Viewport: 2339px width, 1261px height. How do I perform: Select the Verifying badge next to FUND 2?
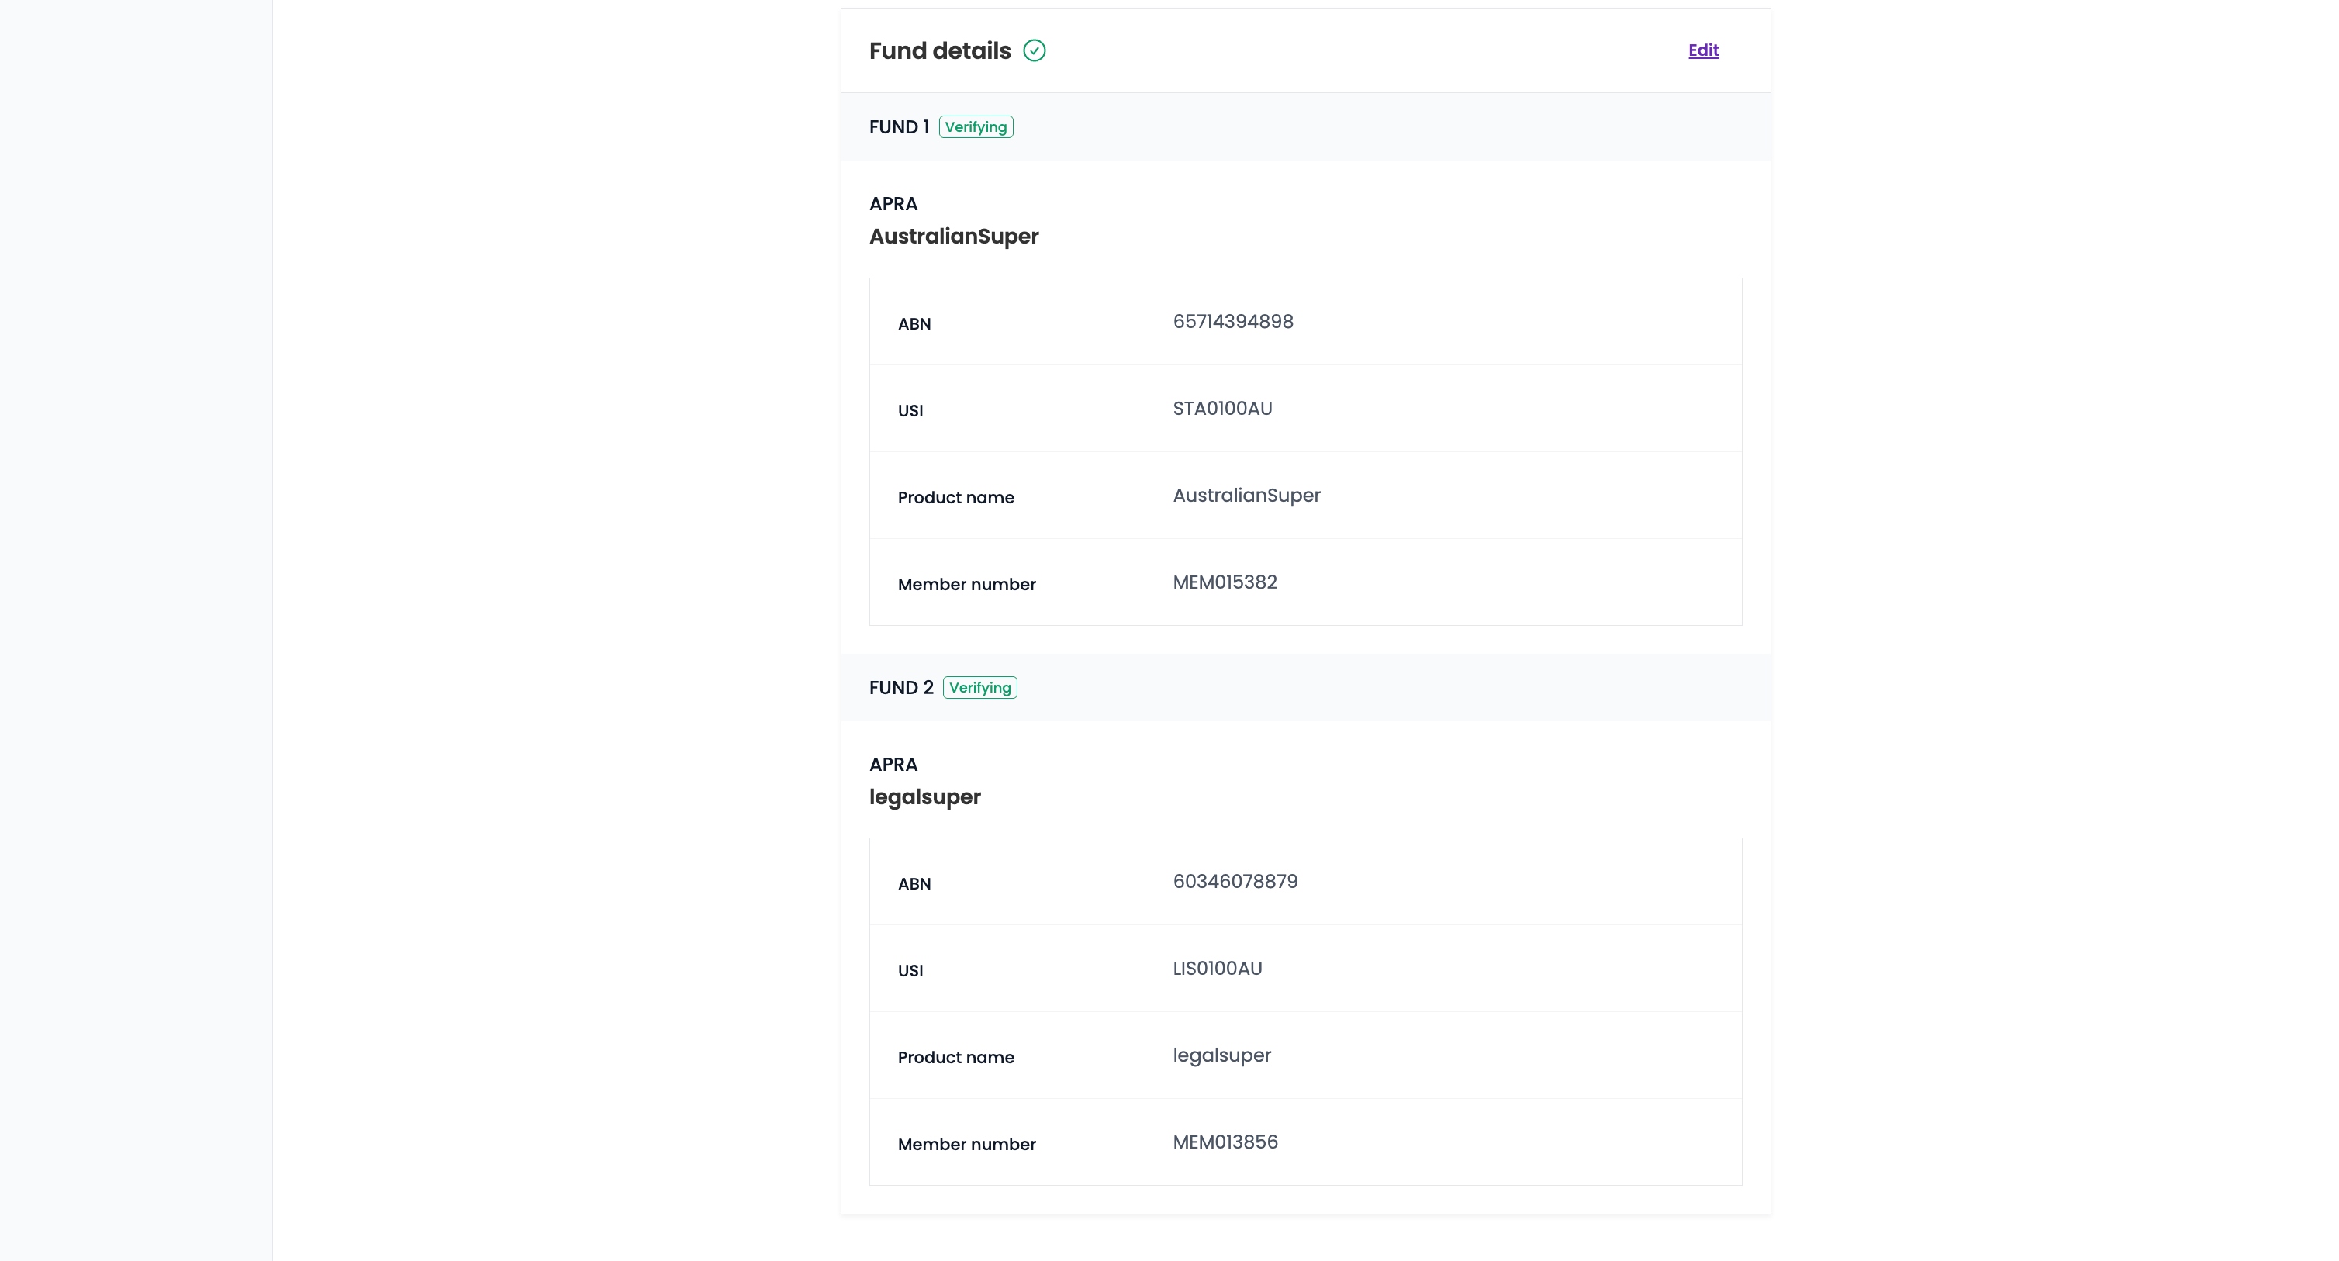tap(979, 687)
